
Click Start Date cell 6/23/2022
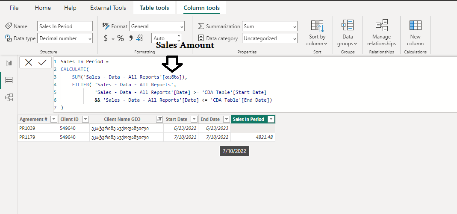pos(181,128)
